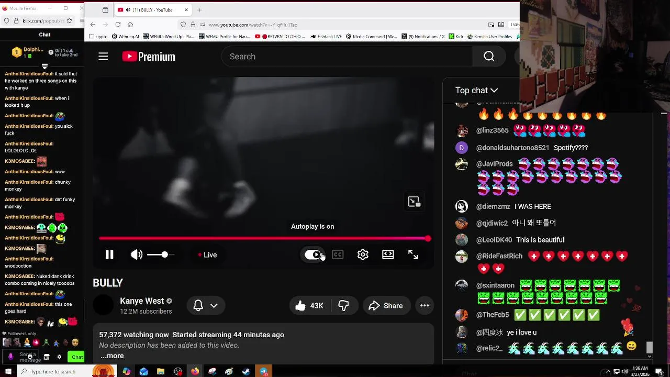
Task: Go to YouTube Premium home logo
Action: [x=149, y=57]
